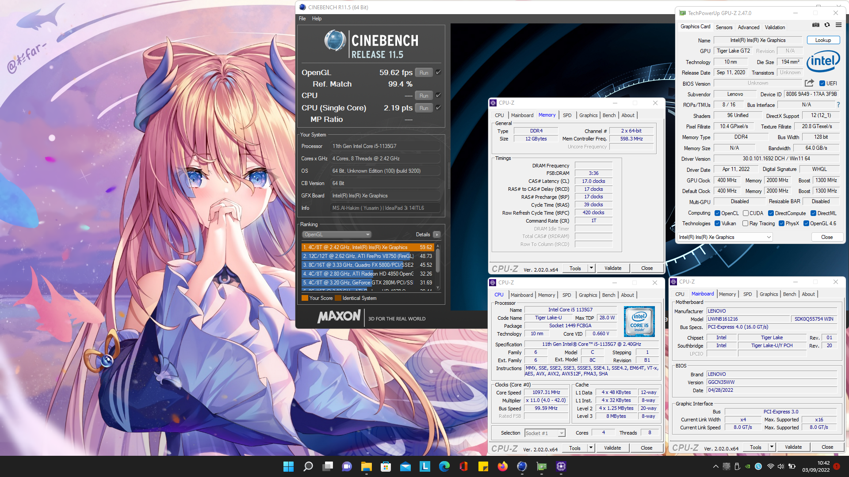Open Tools dropdown arrow in CPU-Z Mainboard window
Screen dimensions: 849x477
(772, 447)
